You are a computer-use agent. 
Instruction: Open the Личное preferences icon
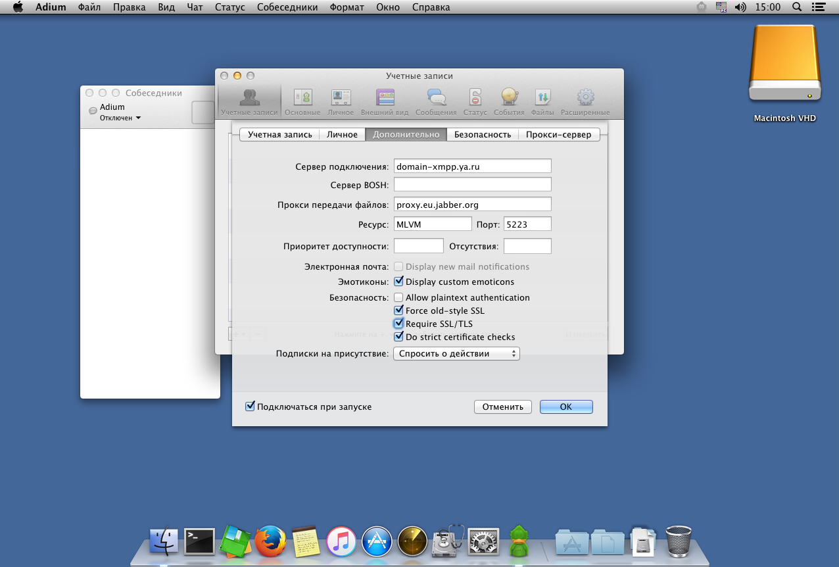[x=341, y=98]
